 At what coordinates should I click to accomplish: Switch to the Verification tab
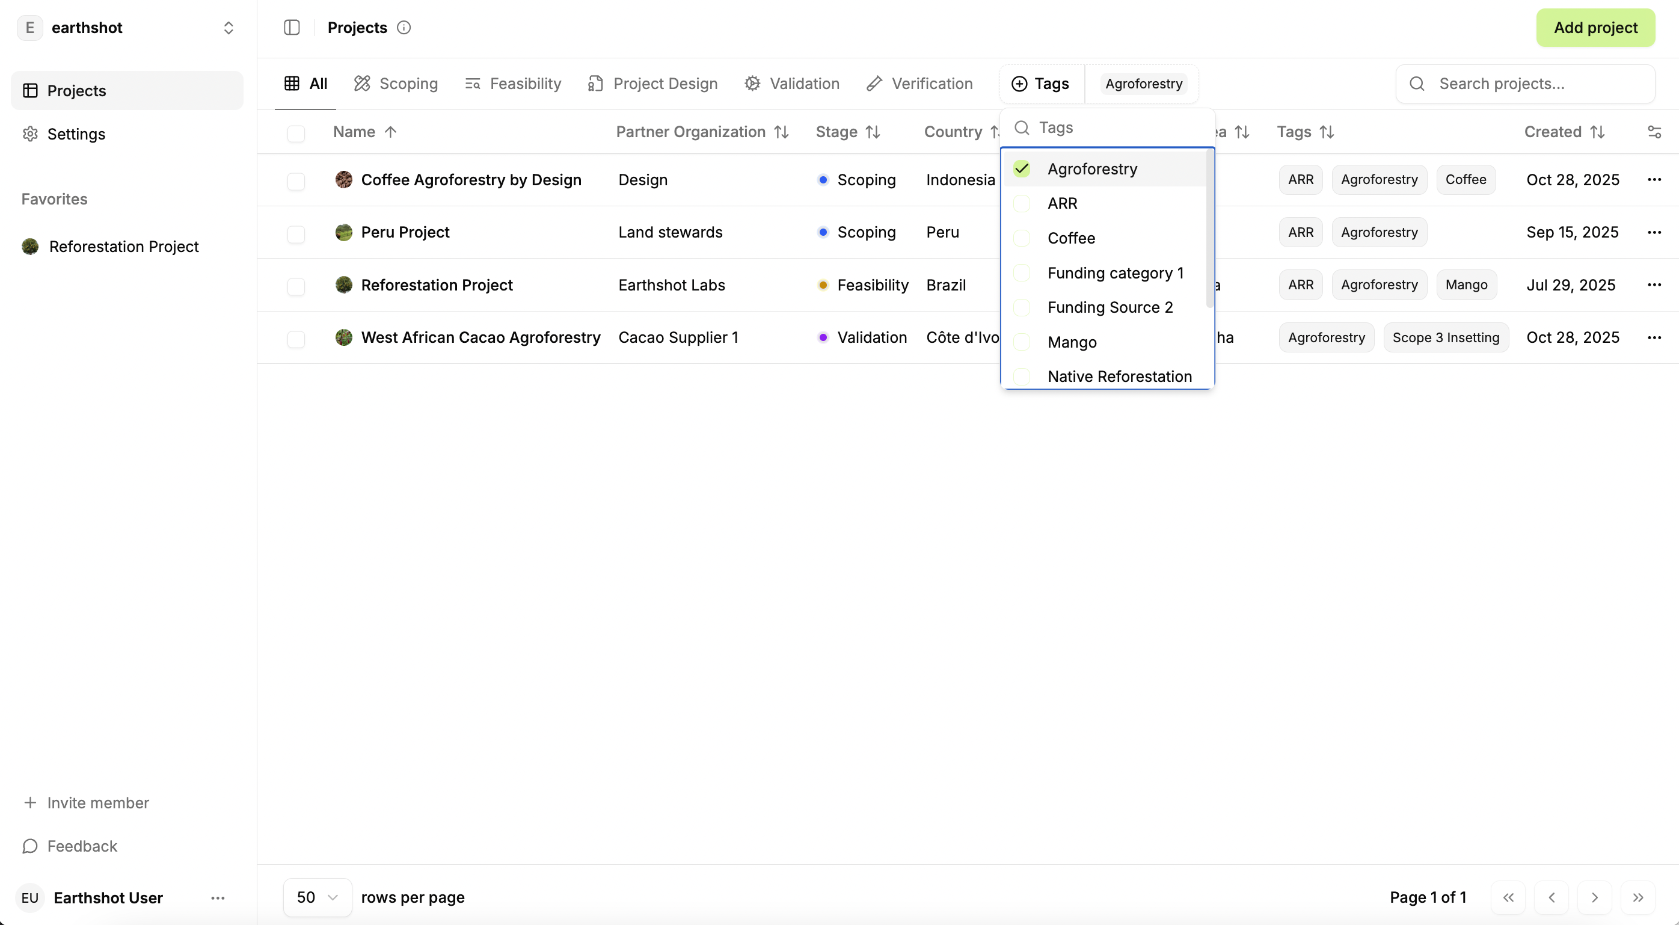919,84
